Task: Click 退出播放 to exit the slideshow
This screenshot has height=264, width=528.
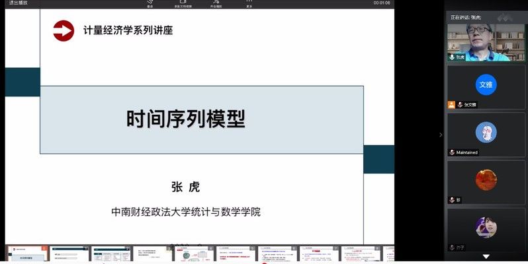Action: (19, 3)
